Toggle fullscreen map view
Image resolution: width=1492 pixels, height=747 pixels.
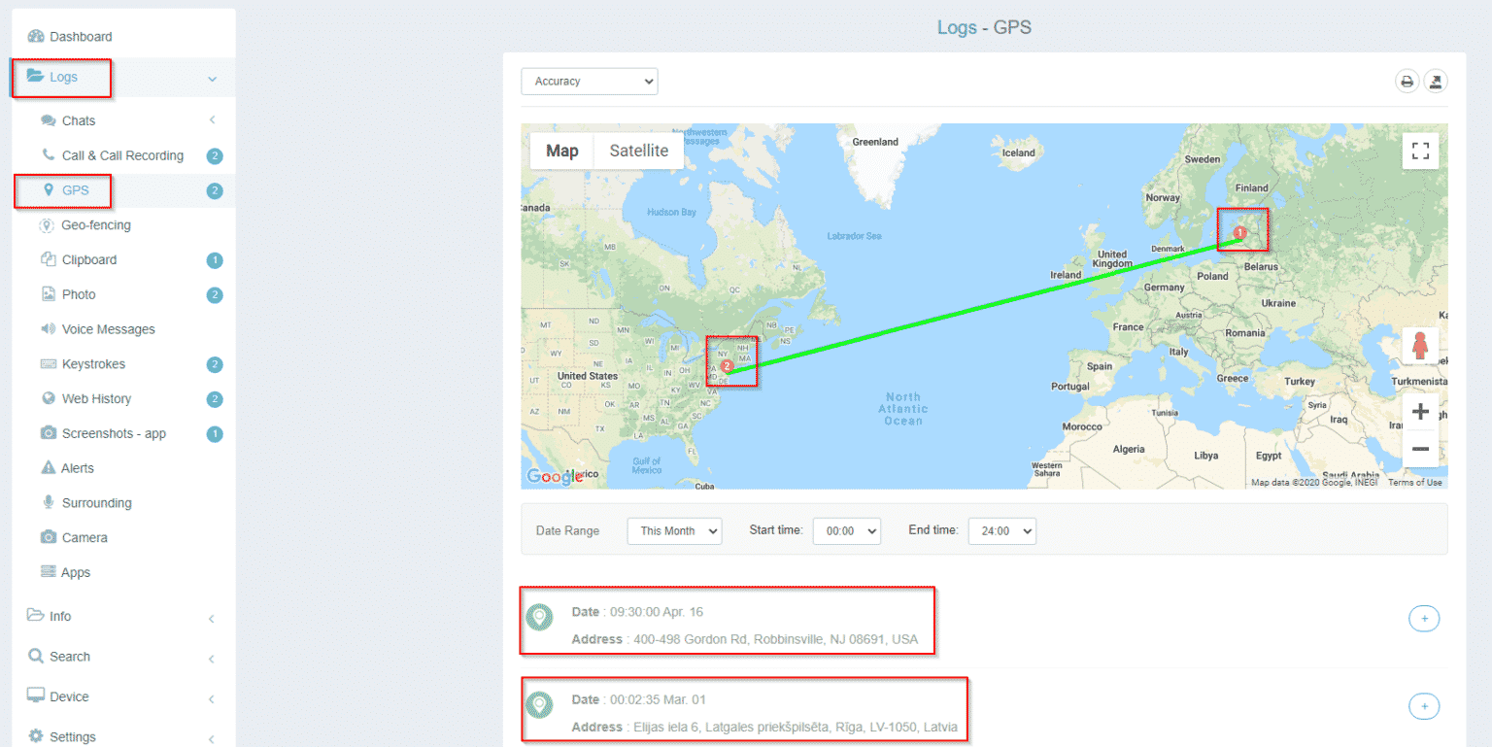pos(1420,151)
